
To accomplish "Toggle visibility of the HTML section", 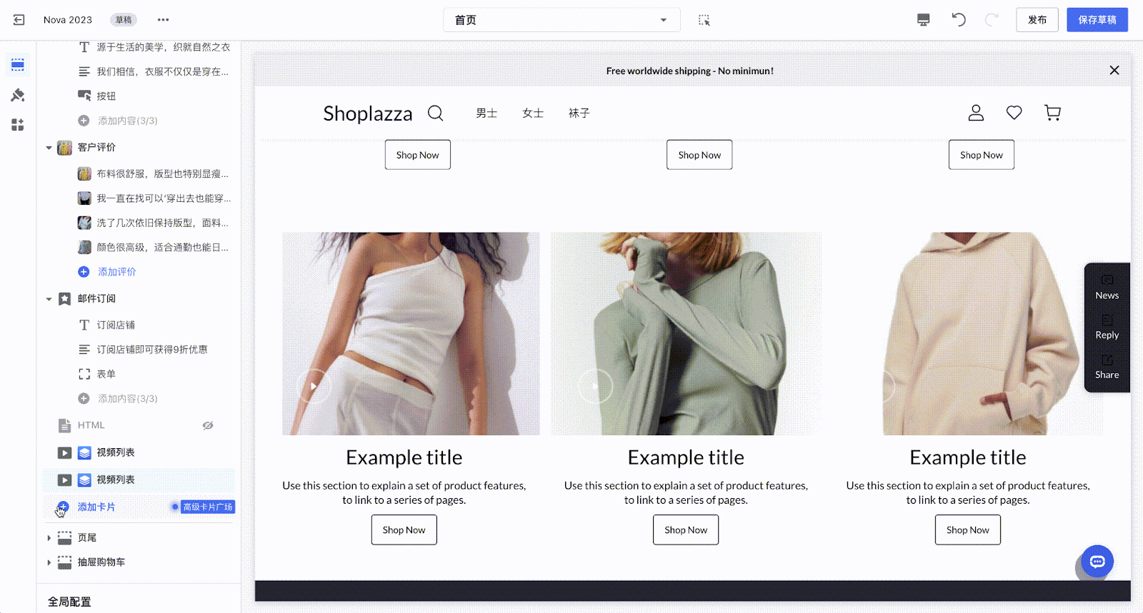I will (208, 425).
